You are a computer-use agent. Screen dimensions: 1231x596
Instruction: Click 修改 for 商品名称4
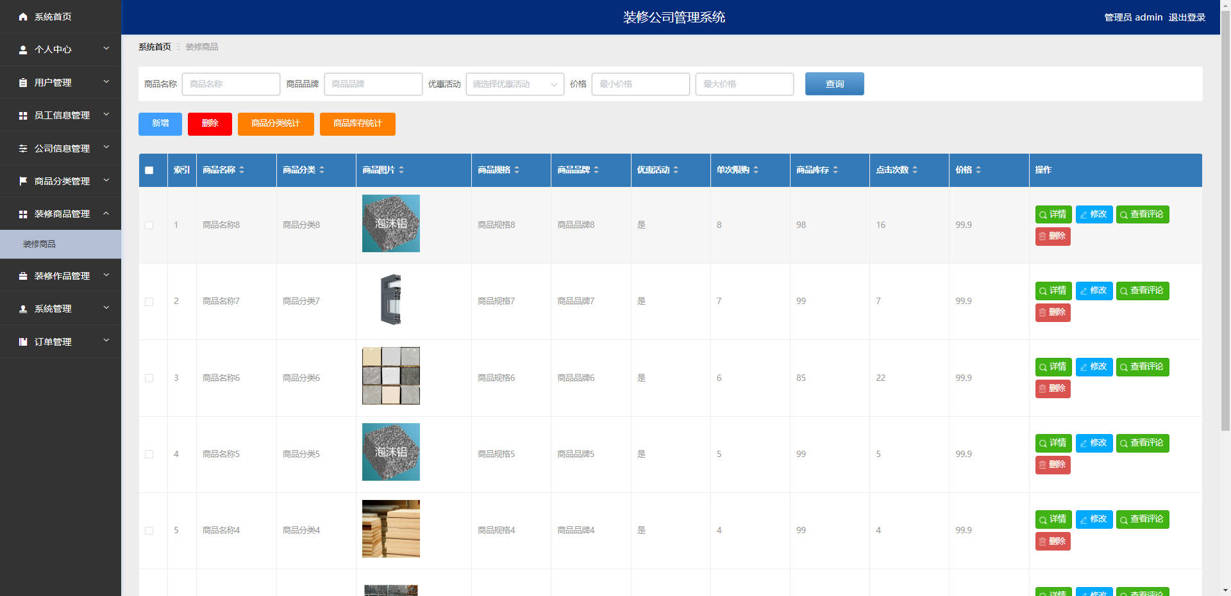[1094, 519]
